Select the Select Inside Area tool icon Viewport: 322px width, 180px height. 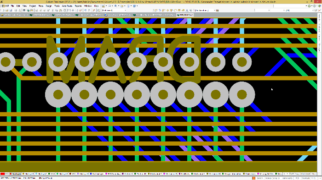coord(69,10)
